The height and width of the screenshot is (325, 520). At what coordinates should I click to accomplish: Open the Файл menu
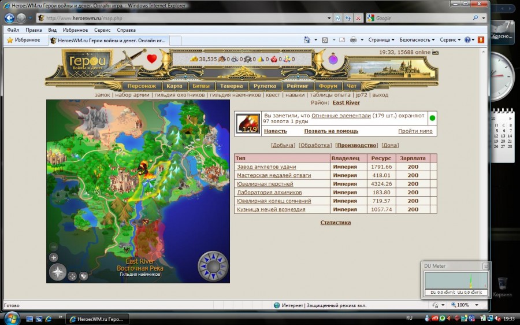pyautogui.click(x=13, y=30)
